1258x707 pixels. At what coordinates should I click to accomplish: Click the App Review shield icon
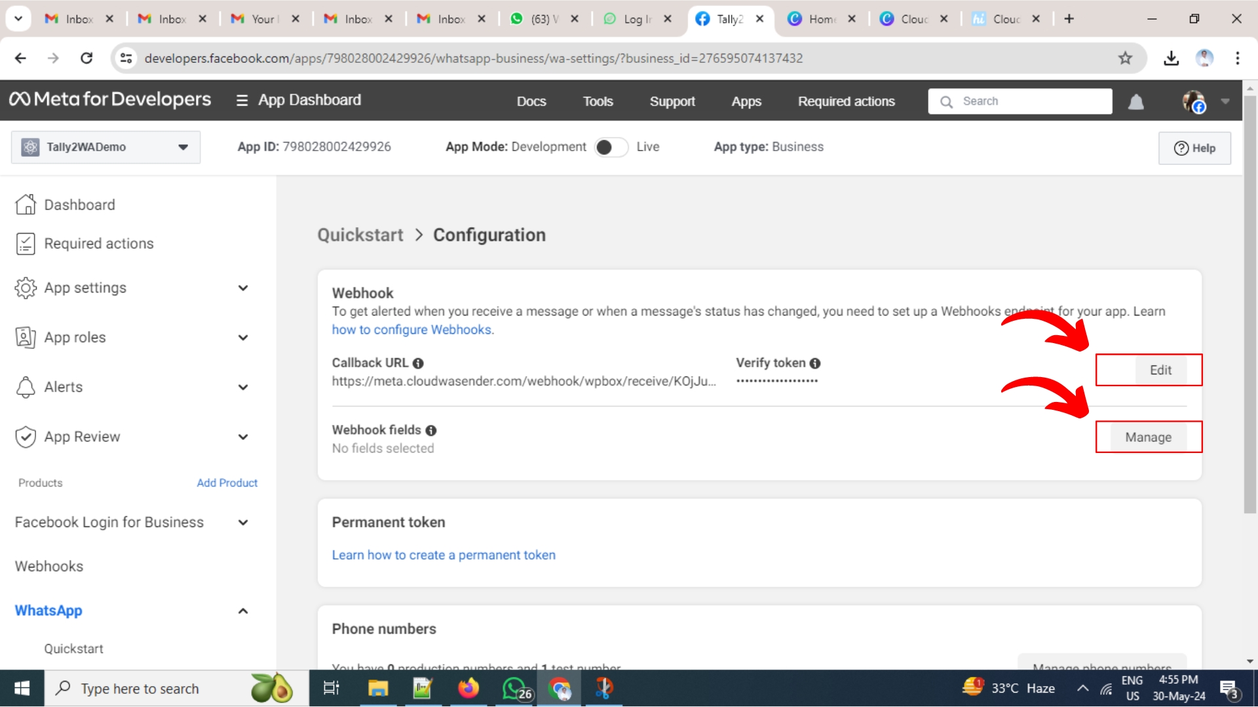click(26, 437)
